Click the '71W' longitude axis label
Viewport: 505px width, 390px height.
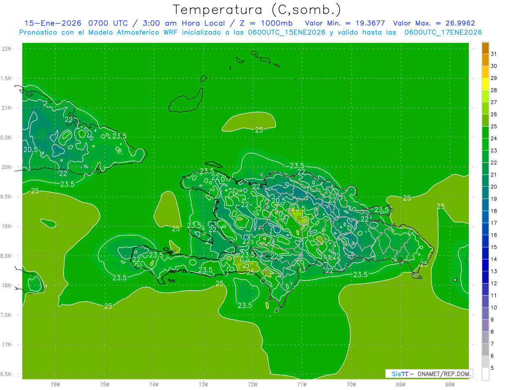(x=302, y=385)
